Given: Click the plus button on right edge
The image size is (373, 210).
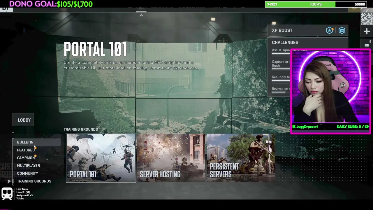Looking at the screenshot, I should tap(367, 31).
